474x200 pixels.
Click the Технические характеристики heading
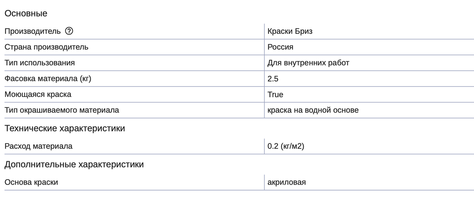(x=65, y=128)
